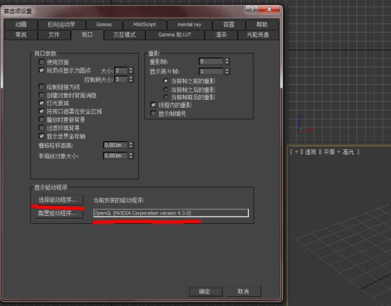Close the 首选项设置 dialog
This screenshot has height=306, width=391.
tap(269, 10)
